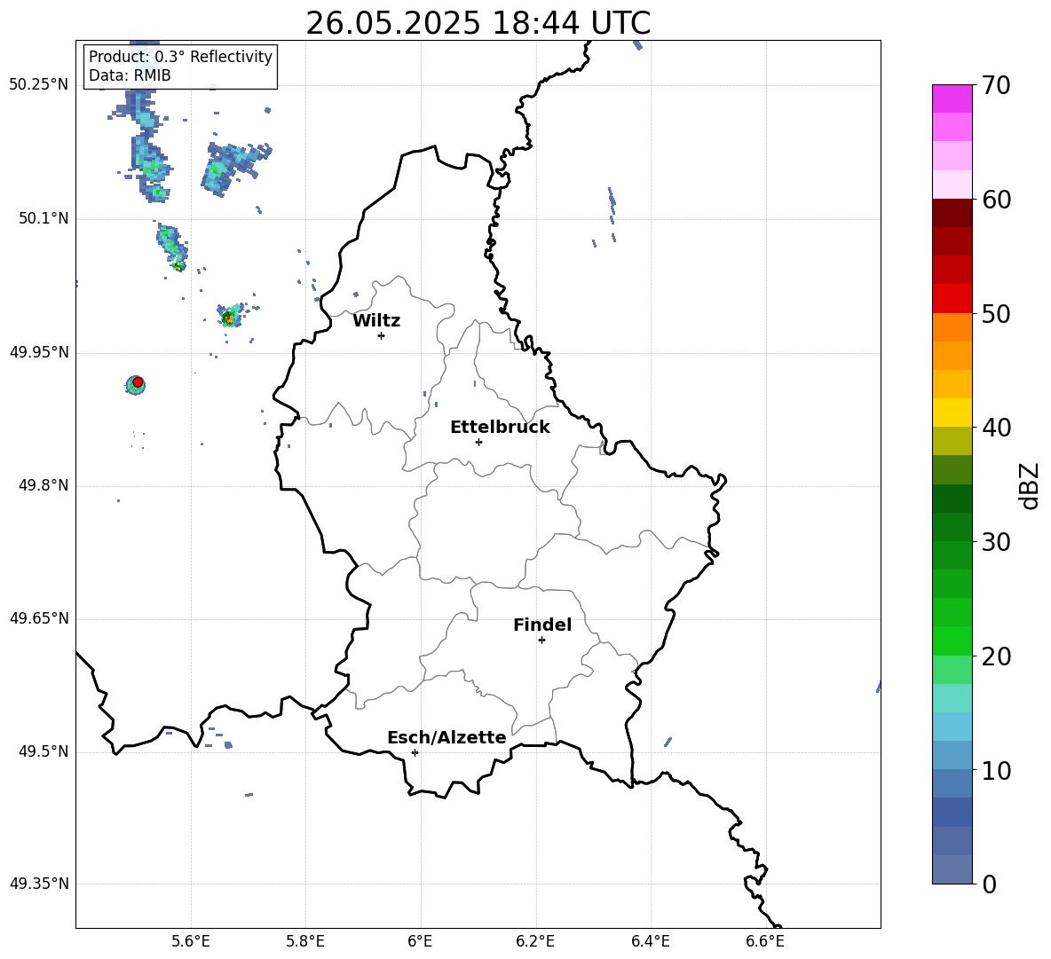Image resolution: width=1051 pixels, height=959 pixels.
Task: Click the 49.5°N latitude tick label
Action: pos(43,751)
